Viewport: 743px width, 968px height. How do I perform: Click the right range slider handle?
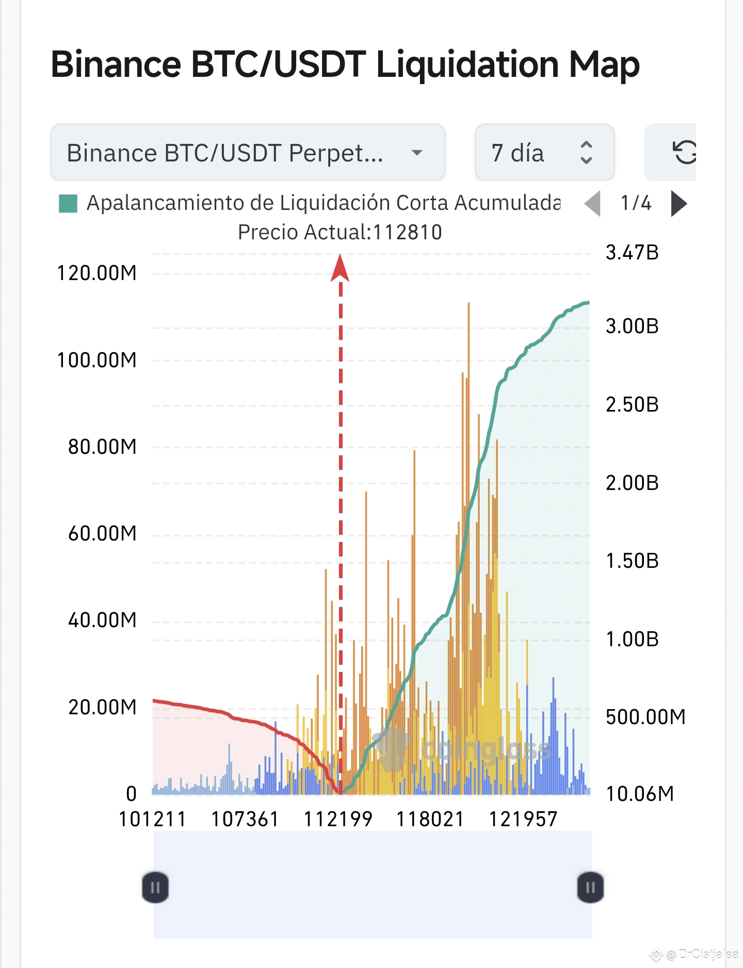[x=590, y=888]
